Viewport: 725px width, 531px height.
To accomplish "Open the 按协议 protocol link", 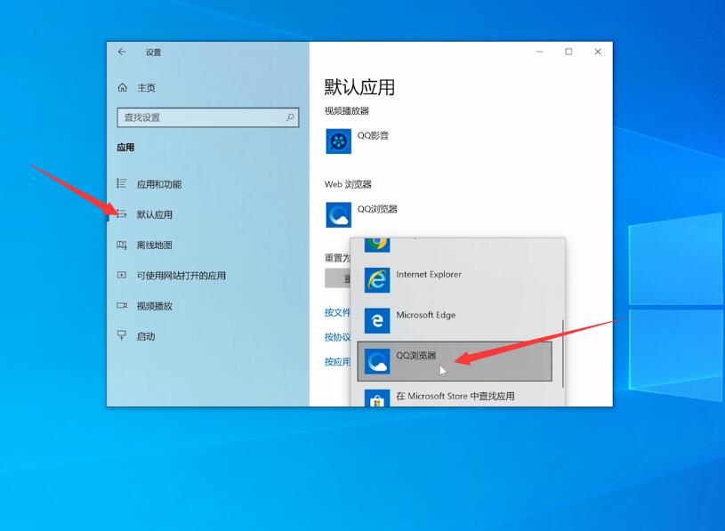I will (x=337, y=337).
